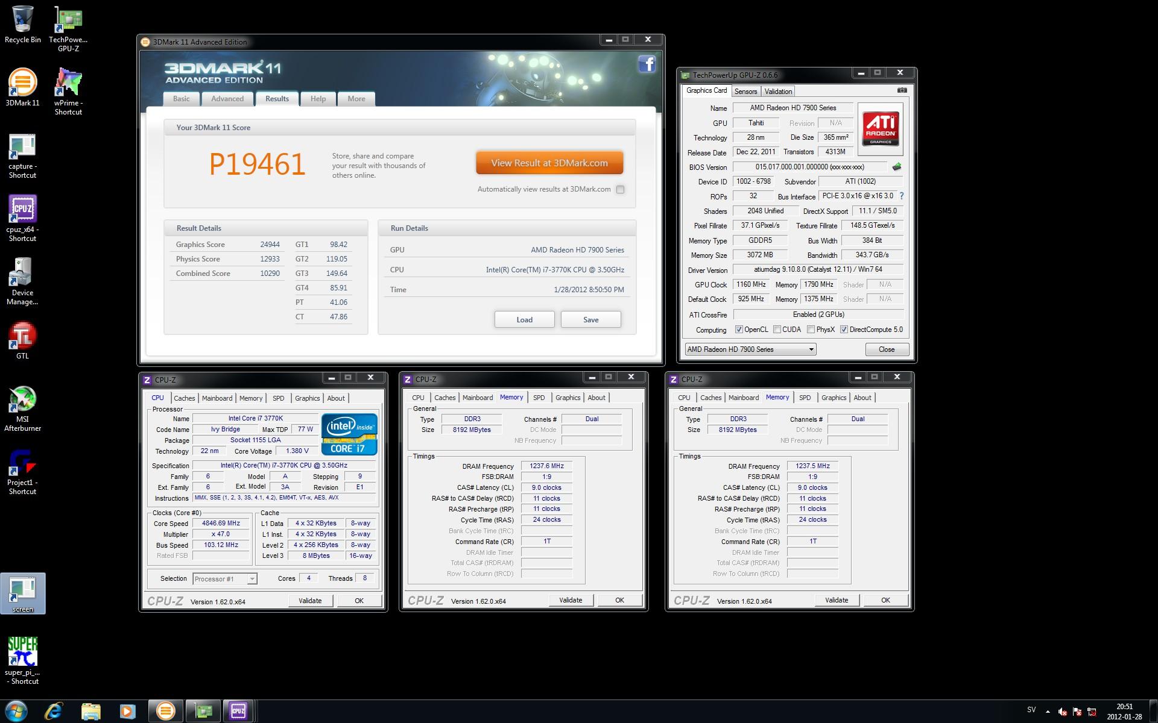
Task: Open GPU selector dropdown in GPU-Z
Action: pyautogui.click(x=750, y=349)
